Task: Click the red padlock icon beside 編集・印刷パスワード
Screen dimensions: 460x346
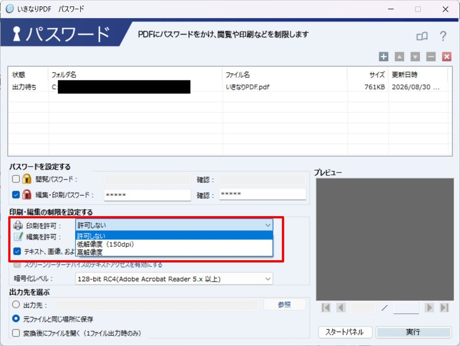Action: [27, 195]
